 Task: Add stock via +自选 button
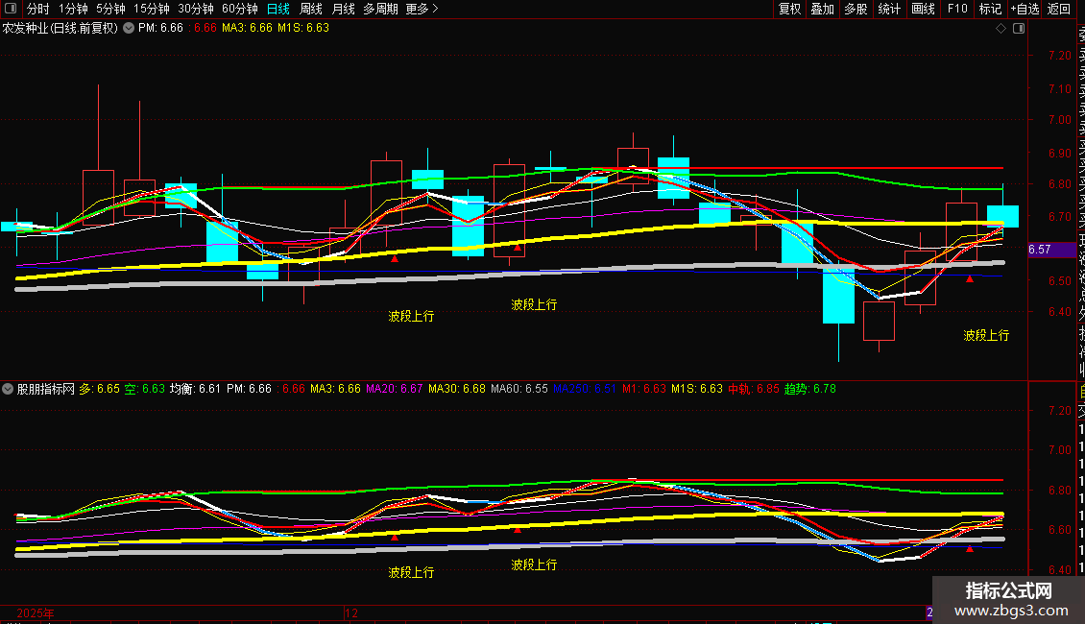(1025, 9)
